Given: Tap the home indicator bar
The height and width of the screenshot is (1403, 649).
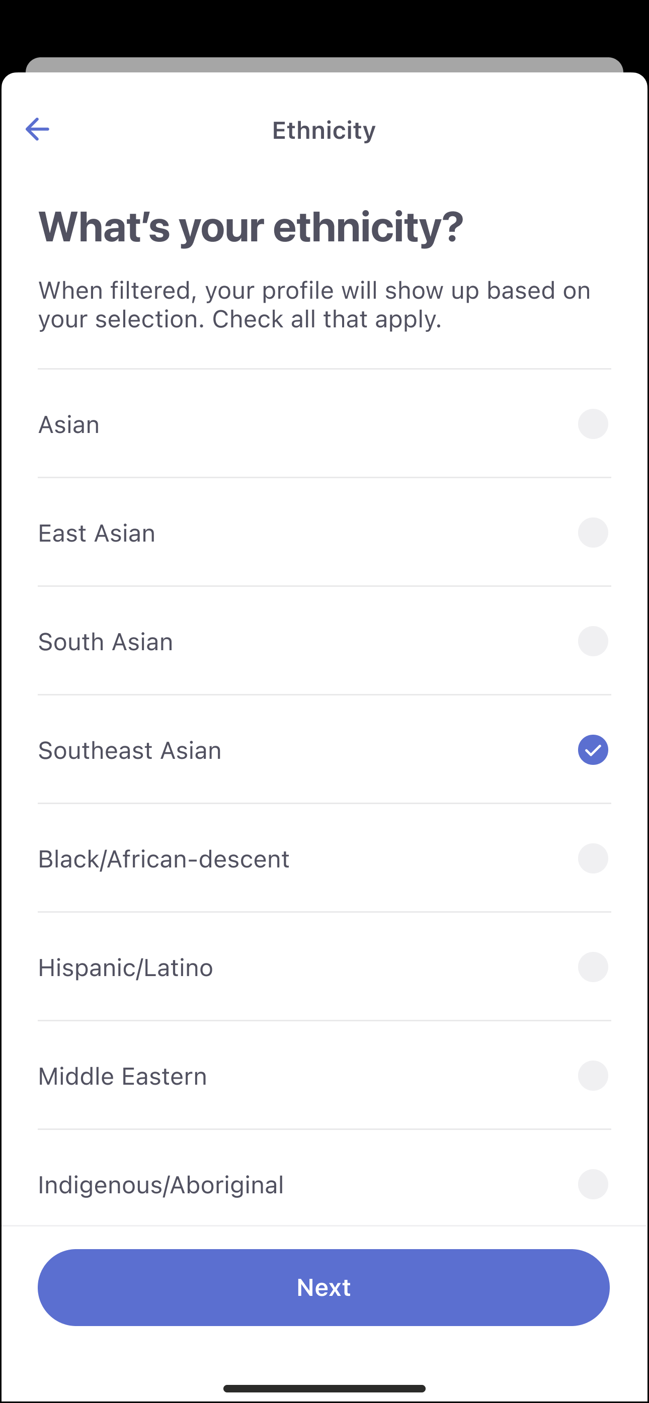Looking at the screenshot, I should coord(324,1388).
